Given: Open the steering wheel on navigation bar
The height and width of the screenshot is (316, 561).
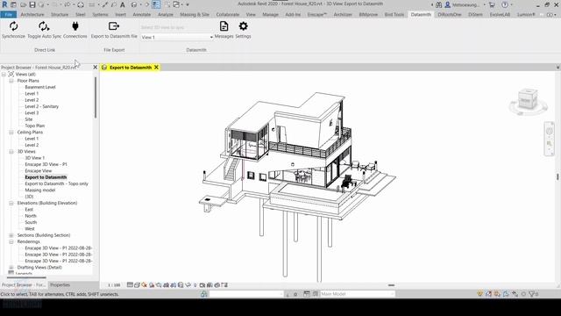Looking at the screenshot, I should coord(550,131).
